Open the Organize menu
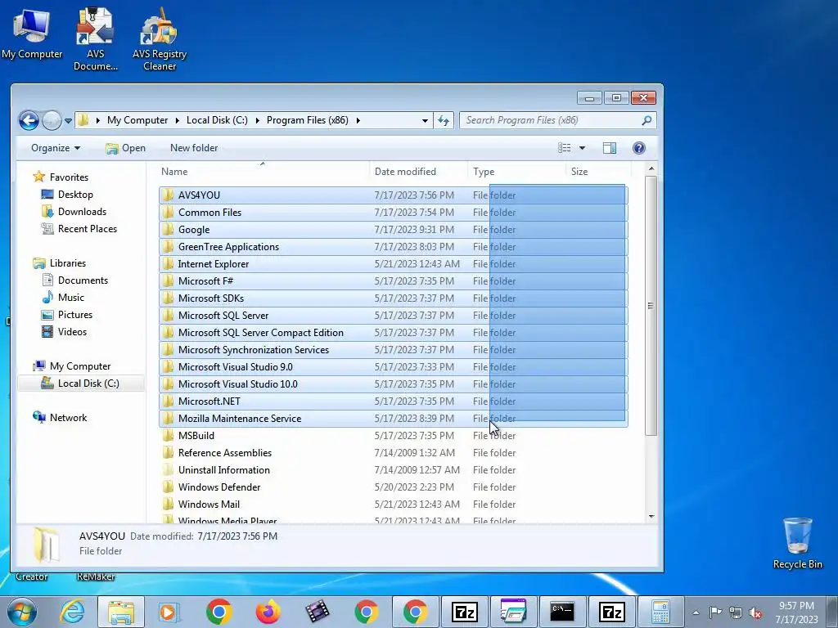The image size is (838, 628). point(55,148)
